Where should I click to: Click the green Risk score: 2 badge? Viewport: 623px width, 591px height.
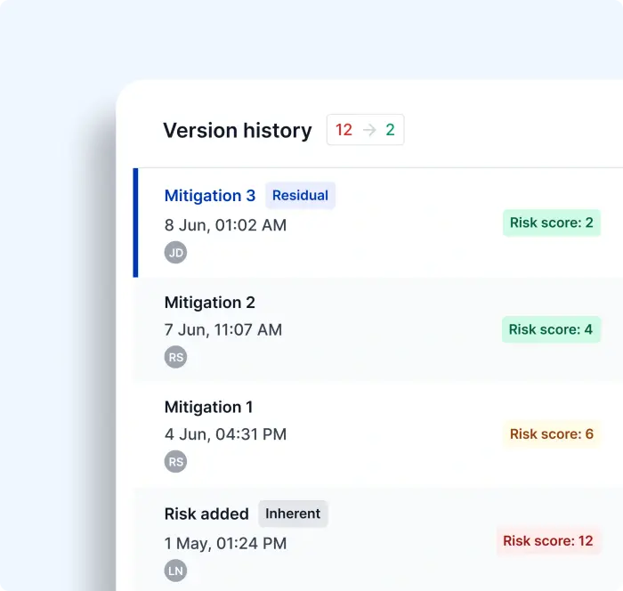coord(551,223)
